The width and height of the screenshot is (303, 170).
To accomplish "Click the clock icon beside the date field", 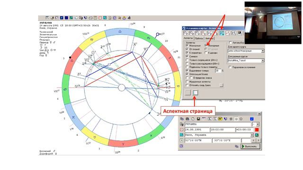I will pos(182,129).
